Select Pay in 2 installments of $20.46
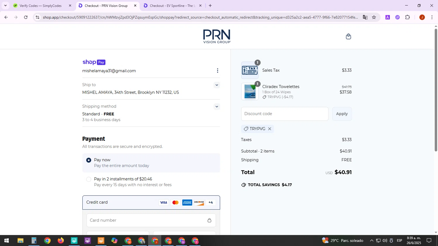 pos(89,180)
